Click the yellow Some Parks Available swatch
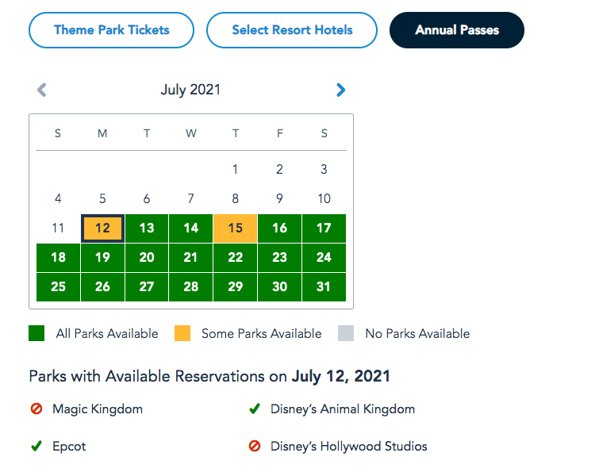The height and width of the screenshot is (472, 599). click(x=182, y=333)
